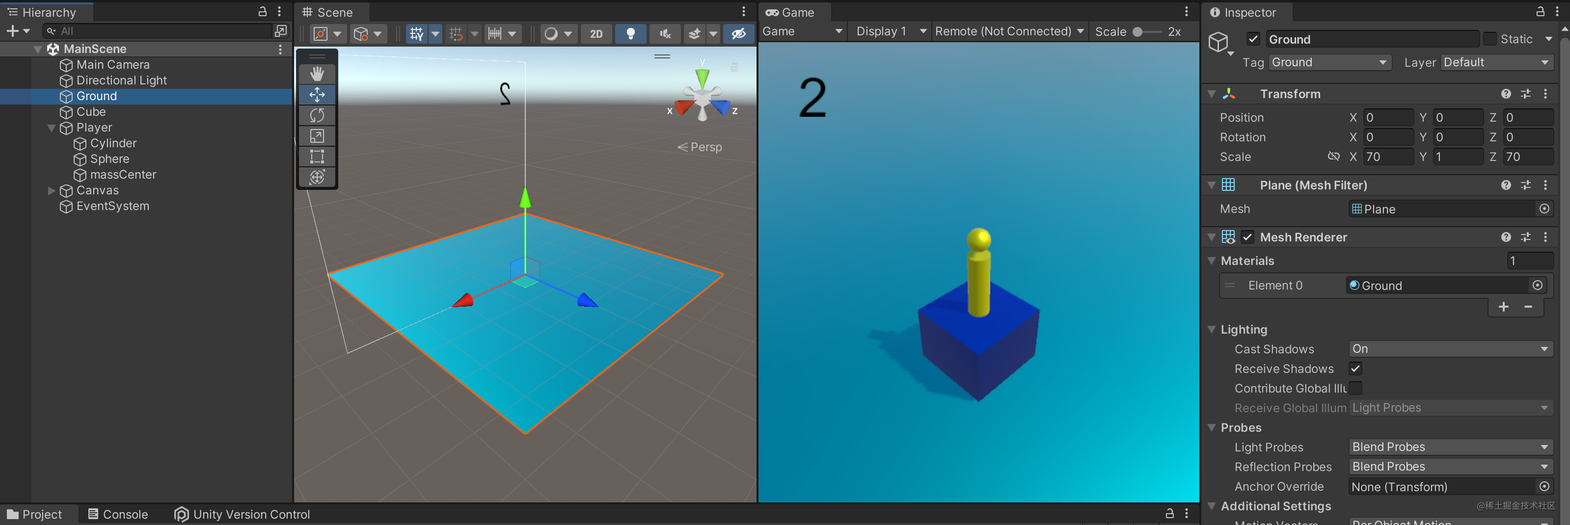Toggle Scene audio mute icon
Screen dimensions: 1570x525
pos(665,33)
